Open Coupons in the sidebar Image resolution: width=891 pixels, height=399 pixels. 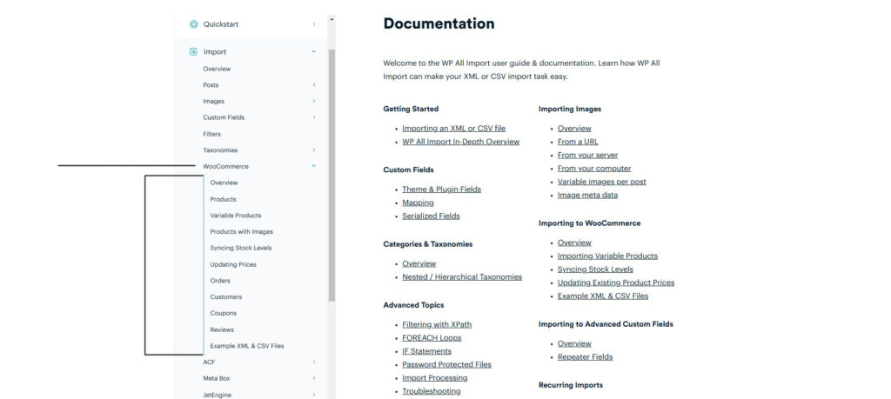(x=224, y=313)
